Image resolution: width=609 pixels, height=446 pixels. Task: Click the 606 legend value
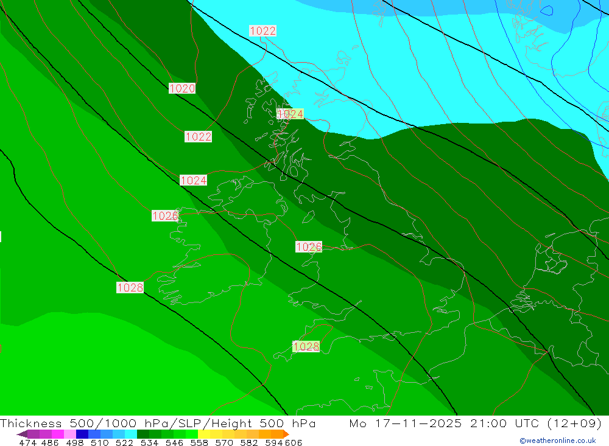[294, 442]
